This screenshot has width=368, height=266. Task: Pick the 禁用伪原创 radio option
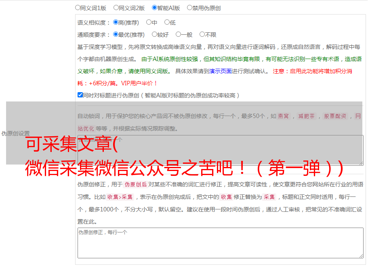tap(189, 8)
